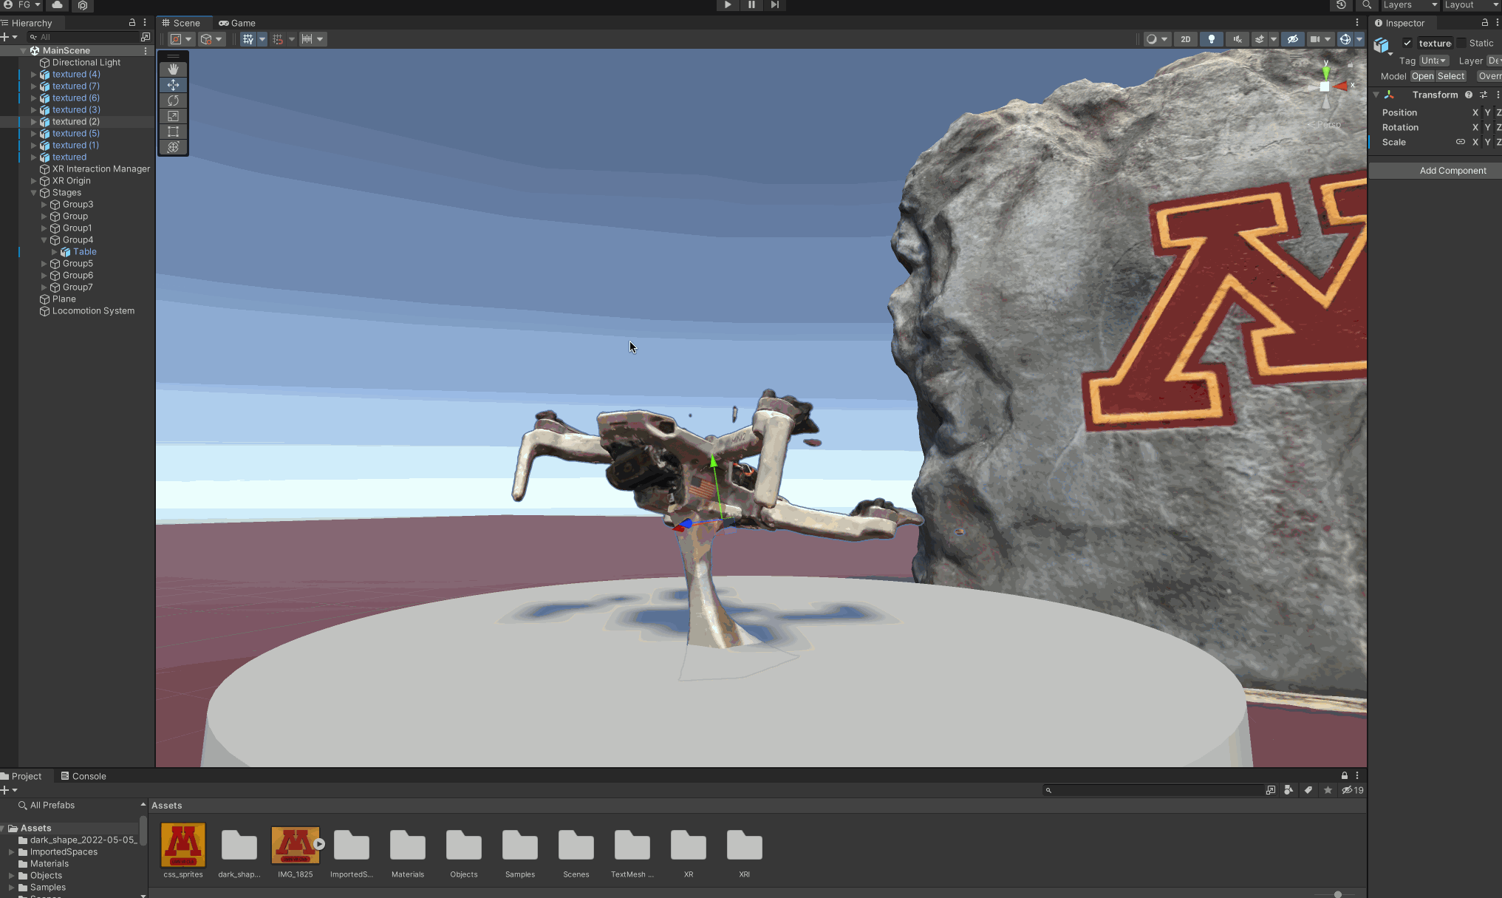Image resolution: width=1502 pixels, height=898 pixels.
Task: Click the Pause playback button
Action: coord(751,4)
